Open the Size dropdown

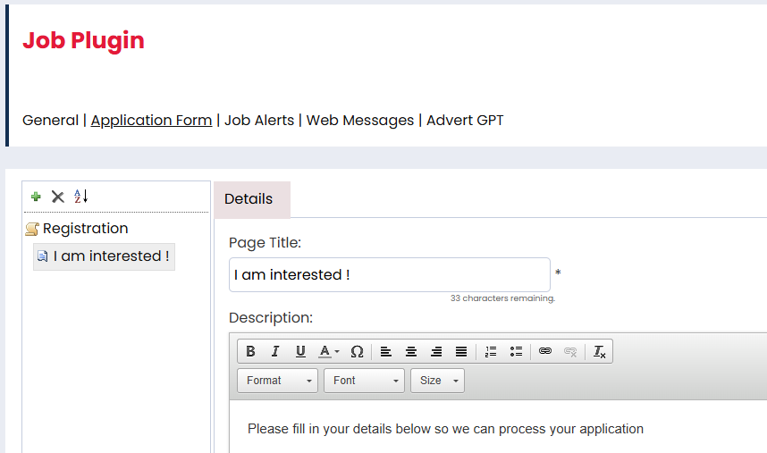click(x=437, y=381)
